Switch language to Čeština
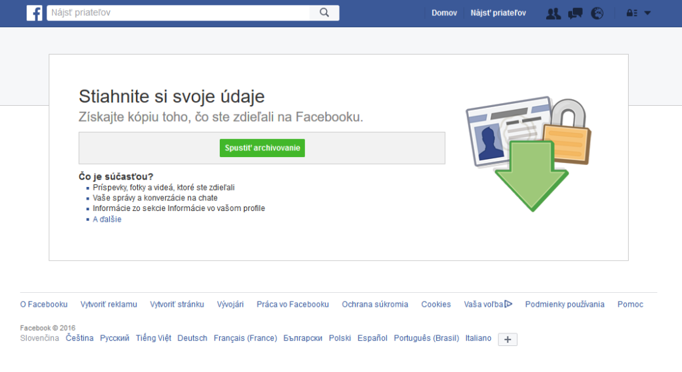 point(80,338)
